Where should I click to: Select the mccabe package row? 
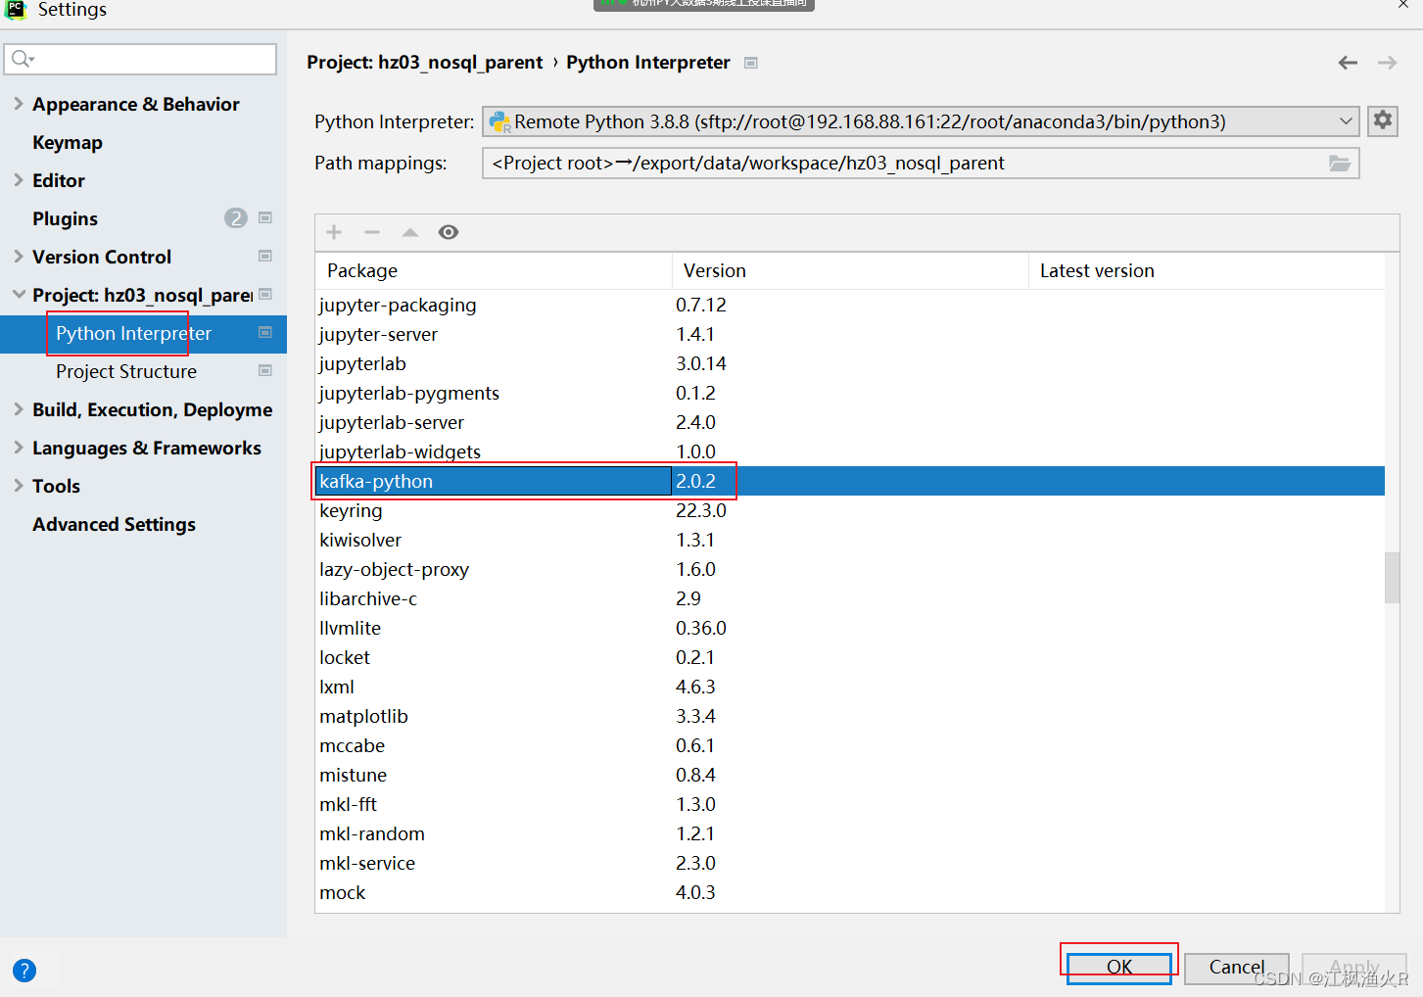(x=850, y=745)
